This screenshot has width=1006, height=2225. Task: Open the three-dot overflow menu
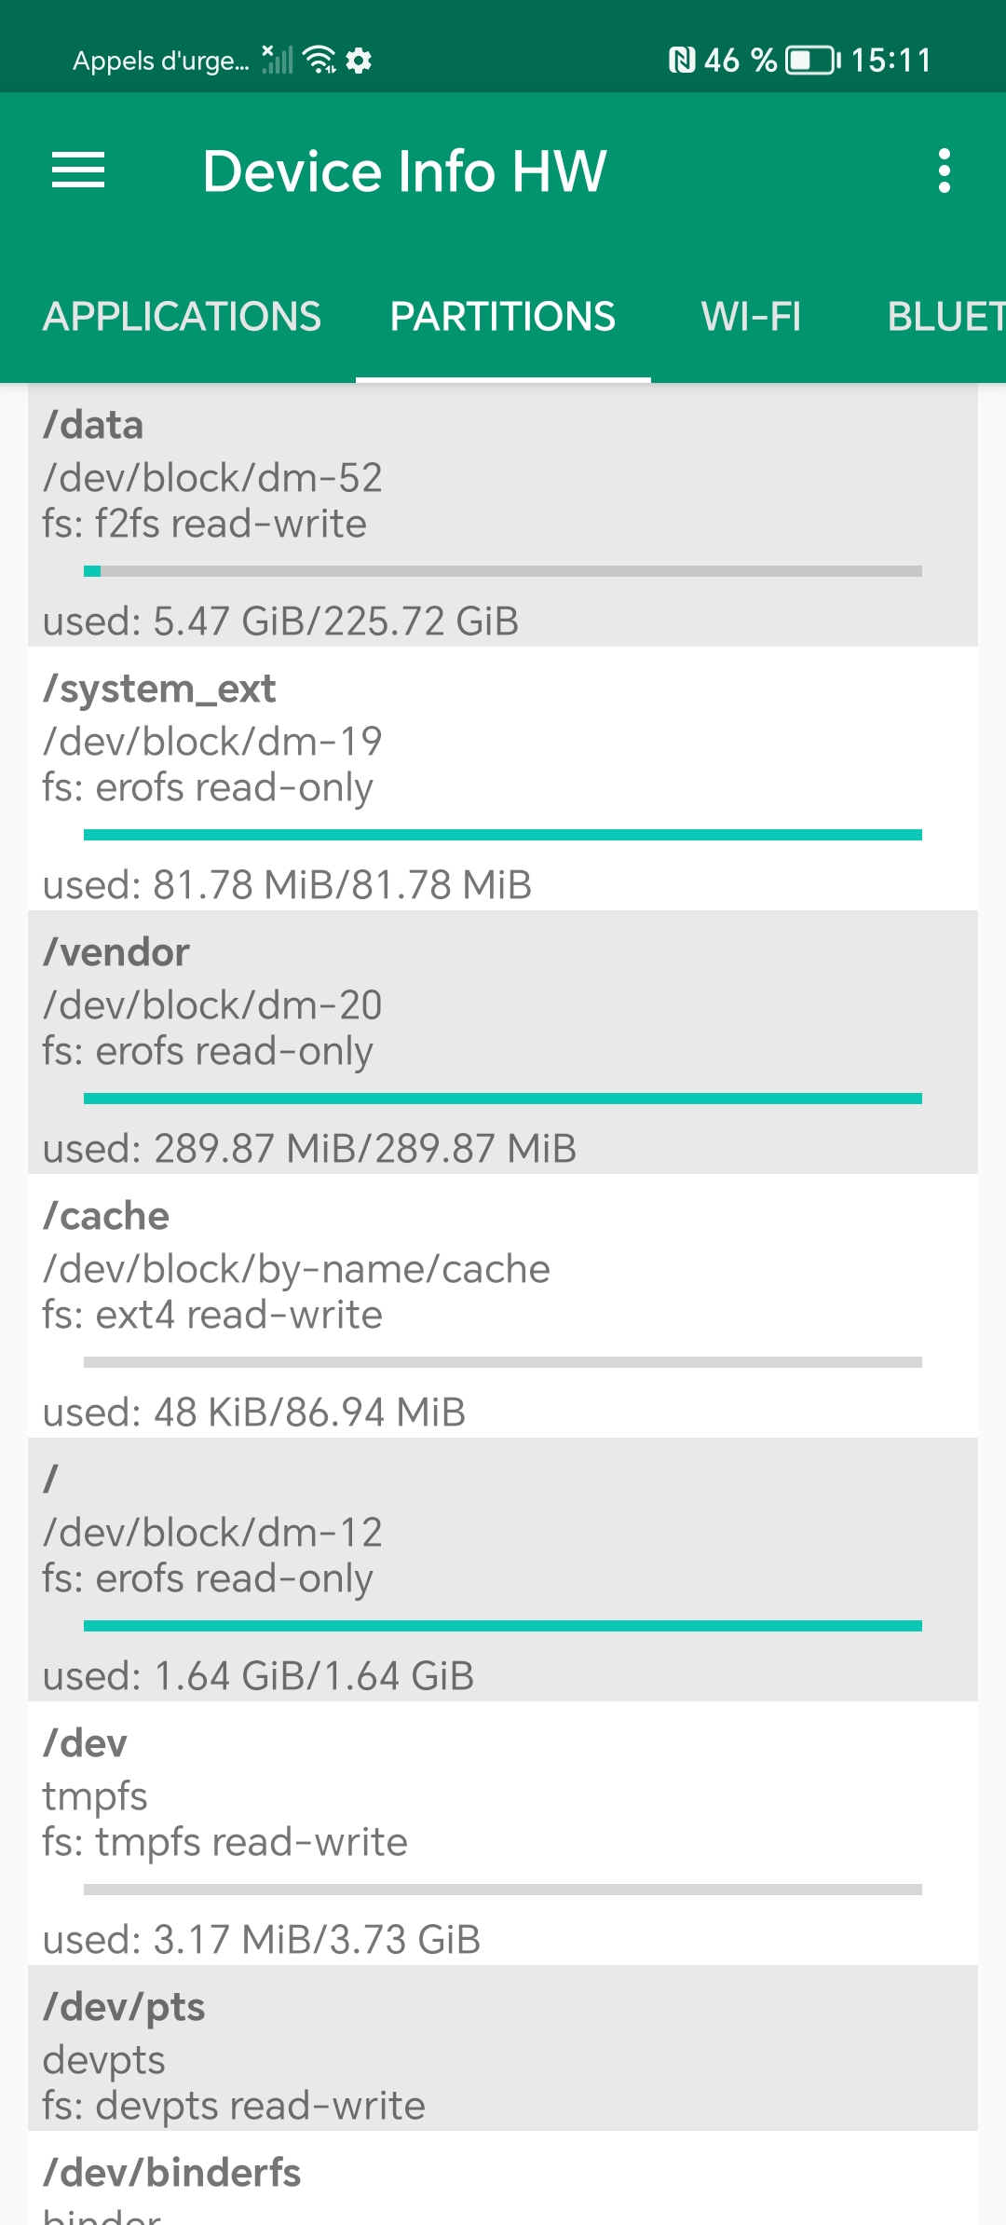944,171
